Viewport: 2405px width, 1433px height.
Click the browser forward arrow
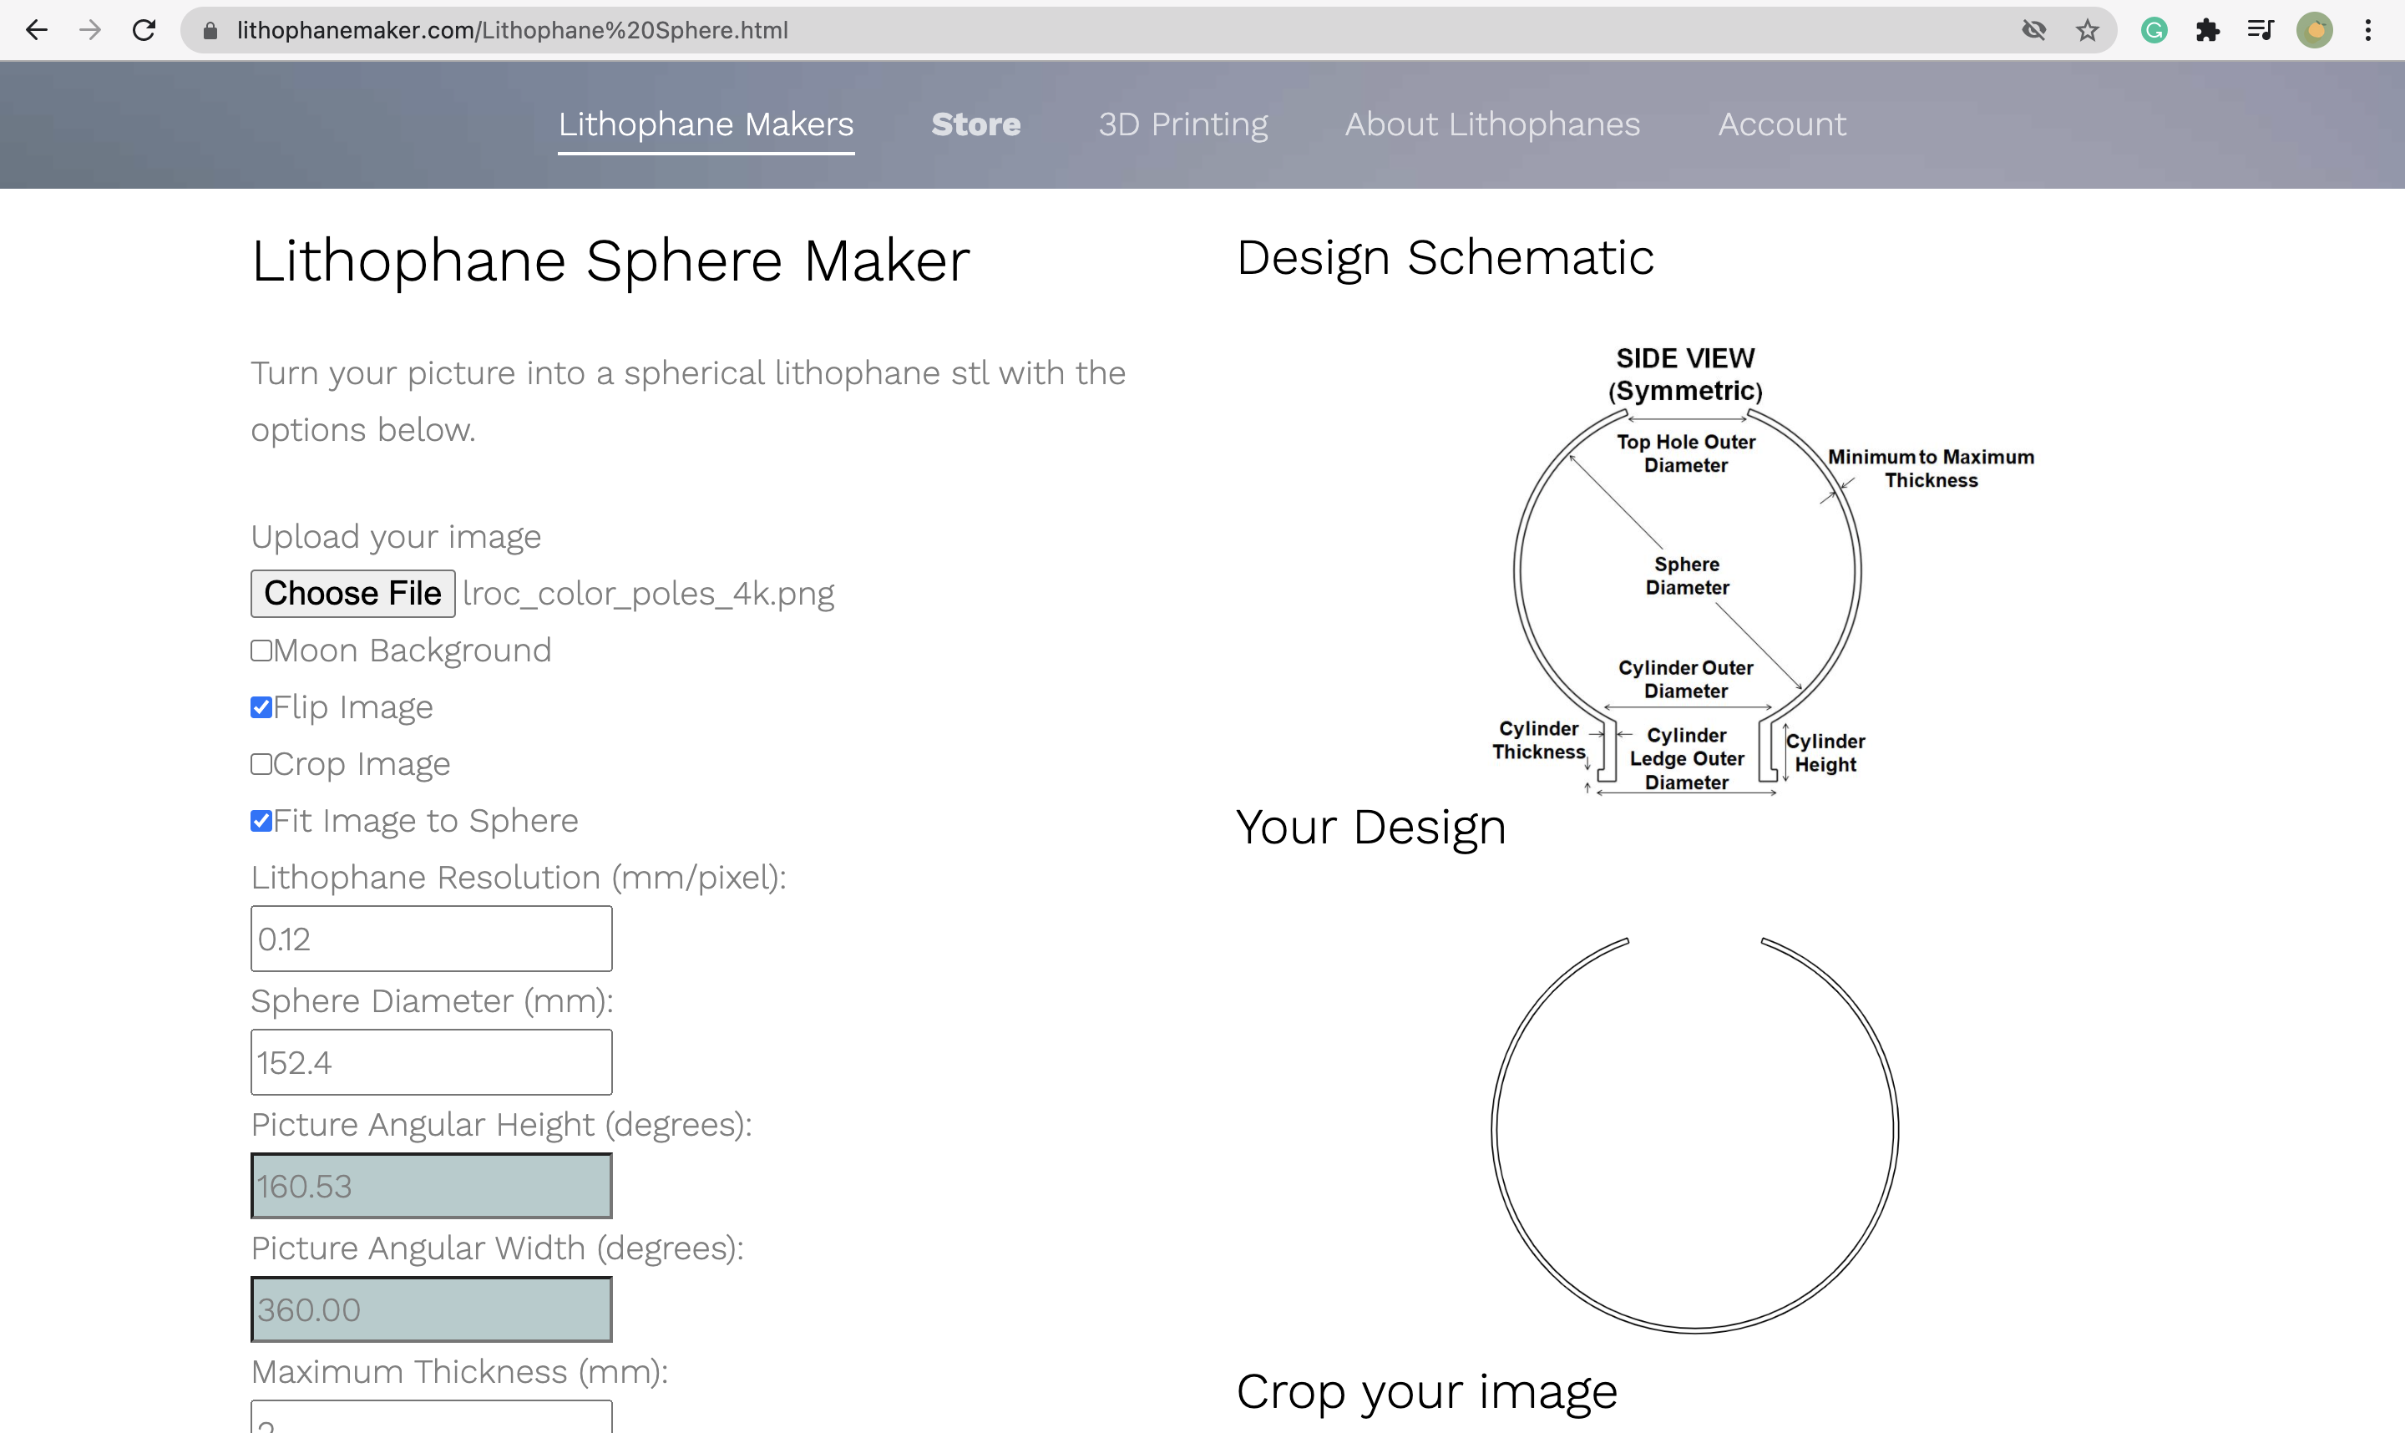point(90,30)
